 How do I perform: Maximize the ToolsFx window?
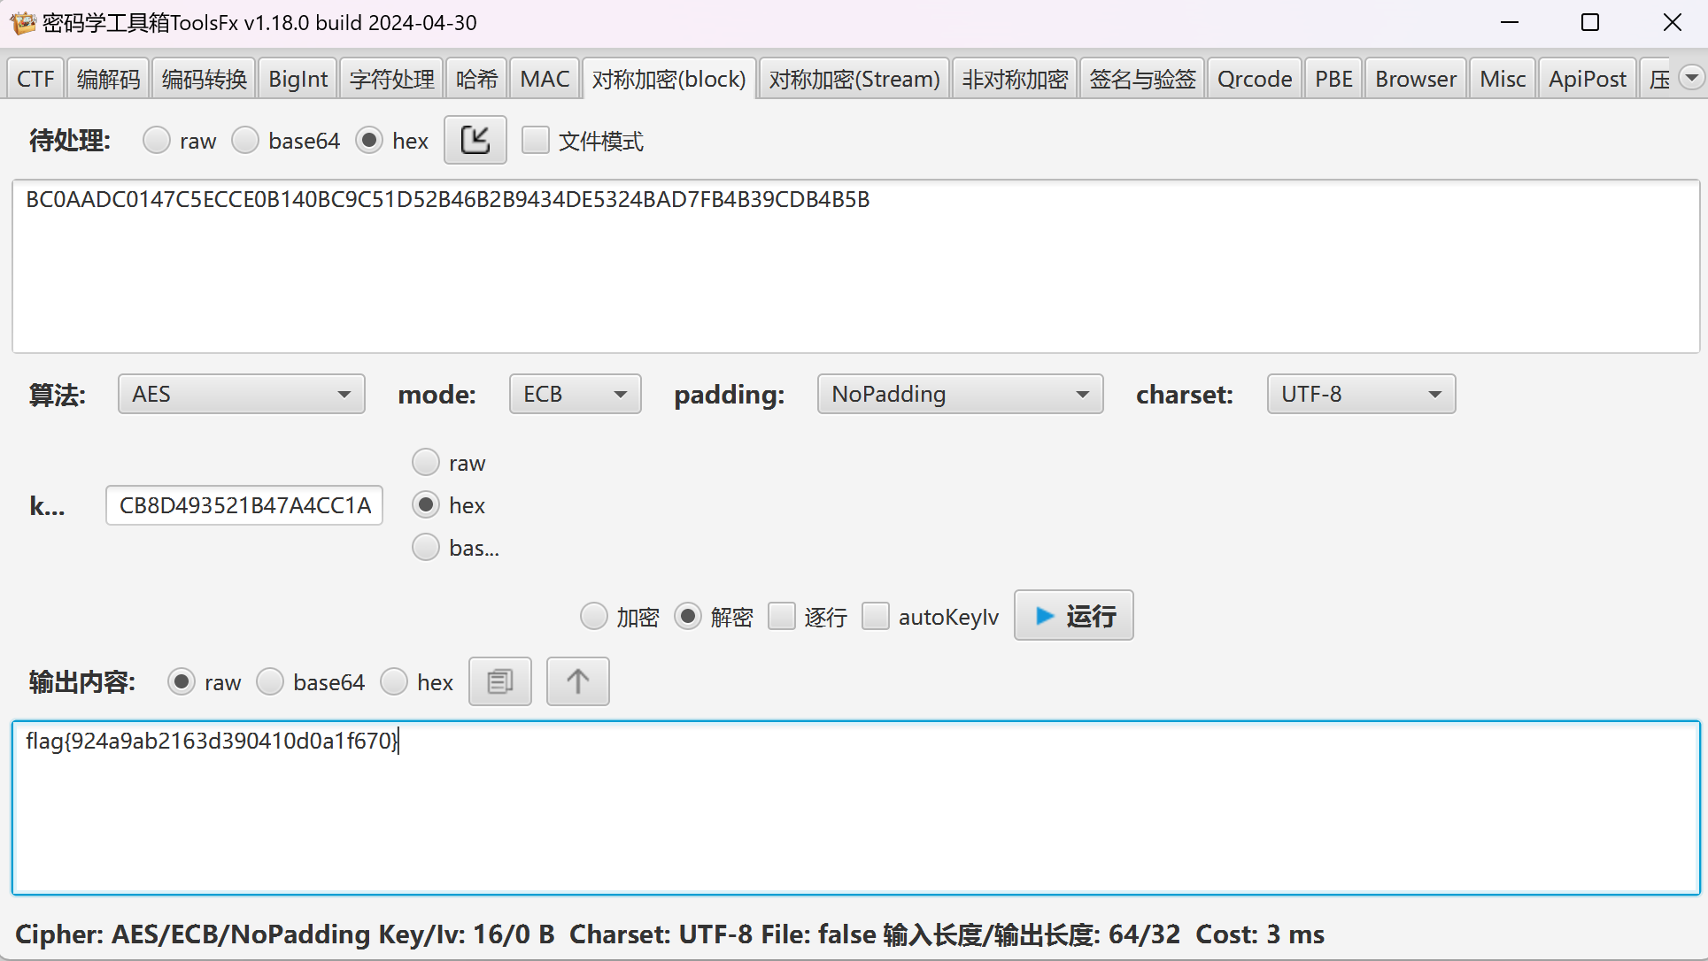pos(1590,23)
